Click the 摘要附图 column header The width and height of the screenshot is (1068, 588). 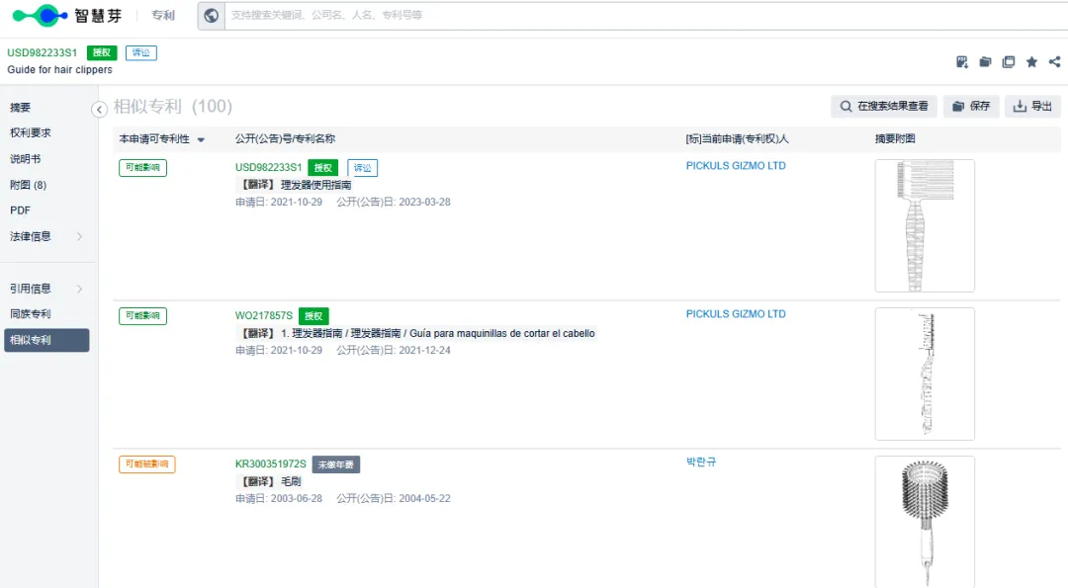click(x=895, y=138)
